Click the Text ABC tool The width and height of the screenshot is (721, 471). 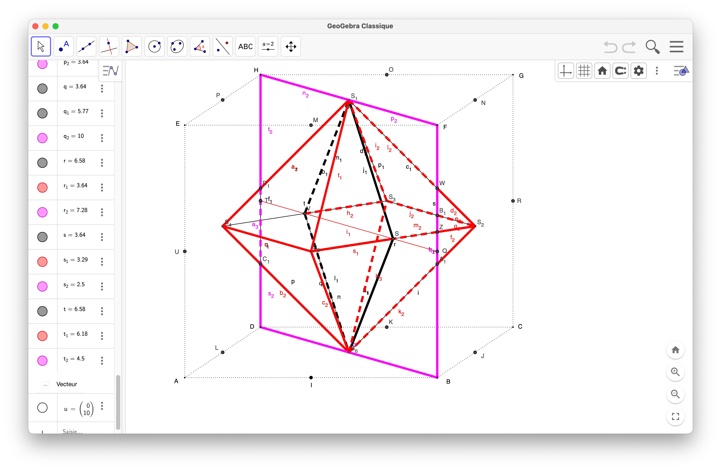pyautogui.click(x=245, y=46)
